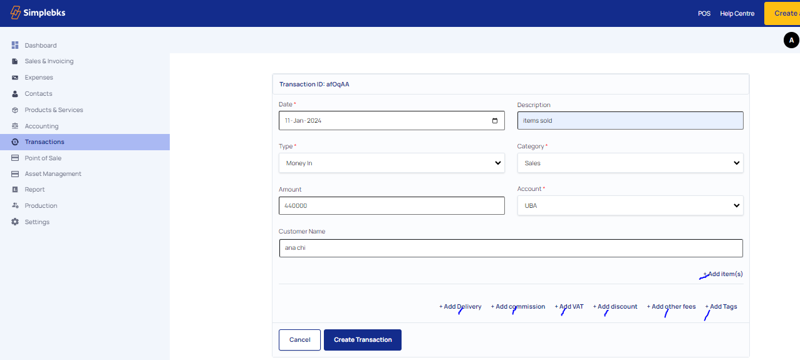
Task: Click the Products & Services box icon
Action: [15, 110]
